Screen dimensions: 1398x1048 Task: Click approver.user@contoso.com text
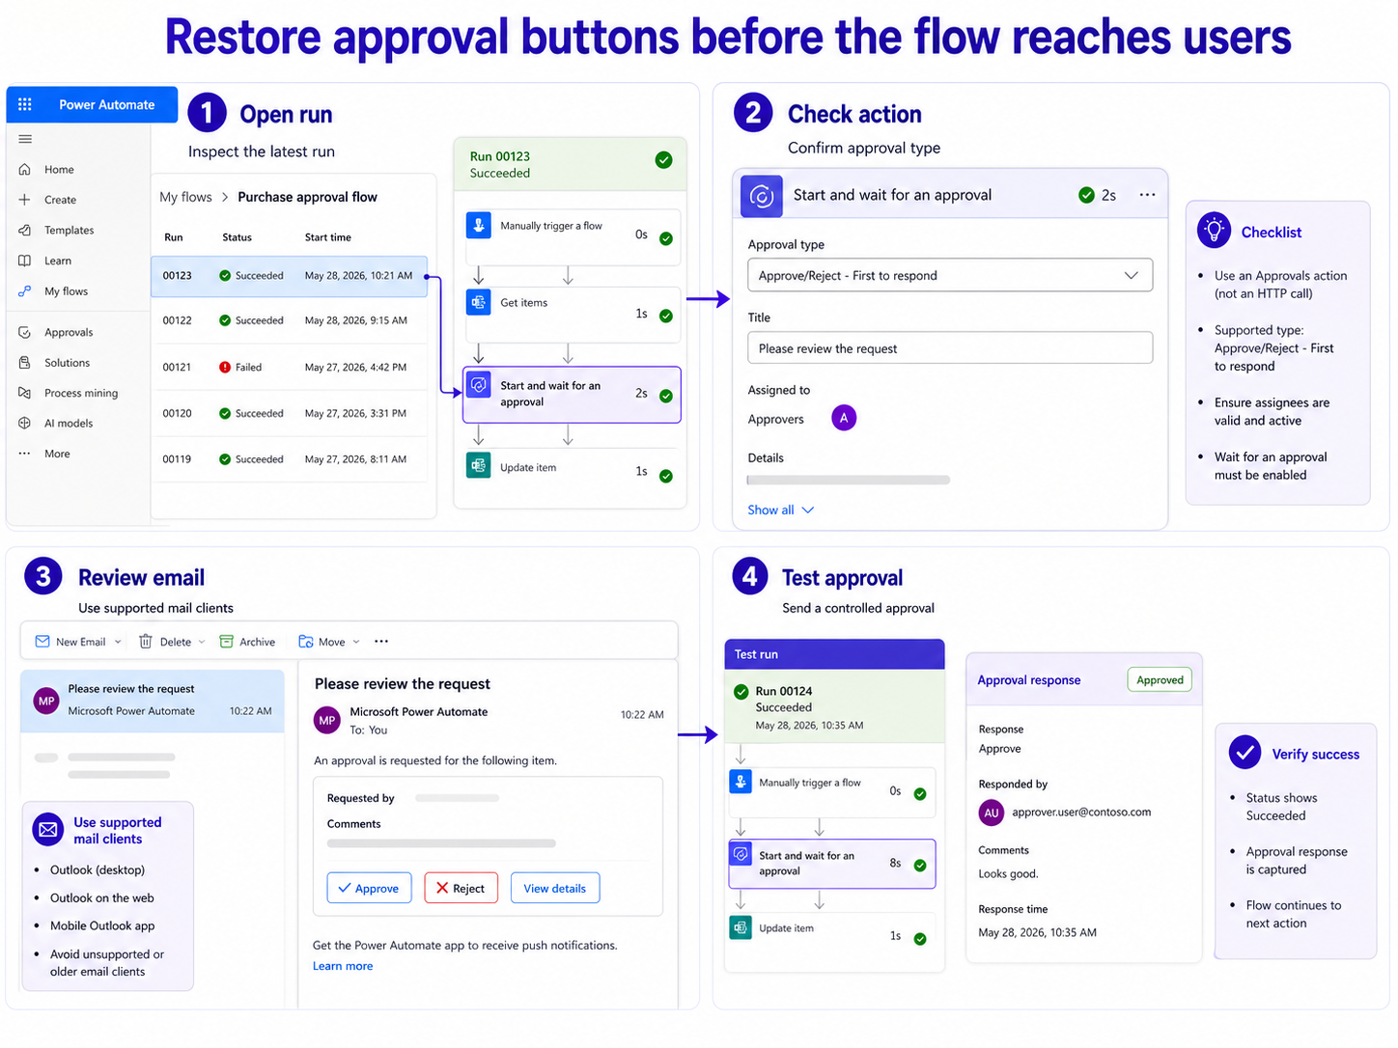pyautogui.click(x=1081, y=812)
